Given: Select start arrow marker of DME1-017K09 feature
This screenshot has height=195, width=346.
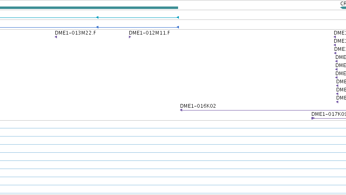Looking at the screenshot, I should point(313,118).
